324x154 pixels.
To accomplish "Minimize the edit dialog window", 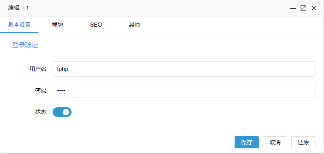I will point(292,8).
